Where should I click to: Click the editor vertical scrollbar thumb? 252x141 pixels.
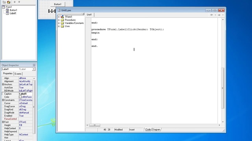click(x=222, y=88)
